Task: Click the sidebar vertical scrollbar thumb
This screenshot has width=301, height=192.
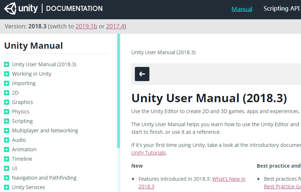Action: click(x=119, y=91)
